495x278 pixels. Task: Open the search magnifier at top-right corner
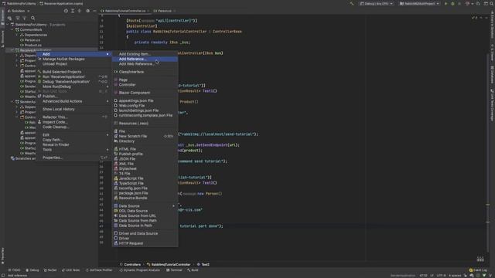492,4
